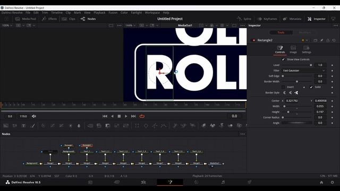Uncheck the Solid checkbox
Screen dimensions: 340x191
point(311,87)
